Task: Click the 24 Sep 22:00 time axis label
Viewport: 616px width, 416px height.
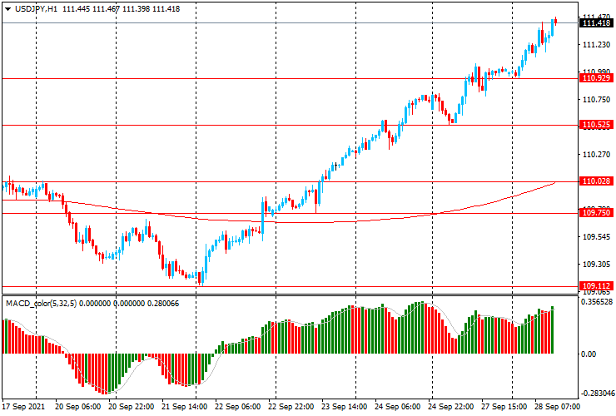Action: [450, 407]
